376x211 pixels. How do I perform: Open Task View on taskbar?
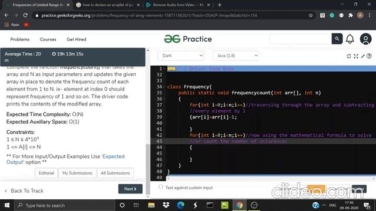[136, 205]
